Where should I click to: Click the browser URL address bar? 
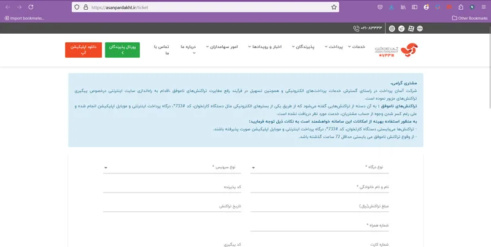[205, 7]
